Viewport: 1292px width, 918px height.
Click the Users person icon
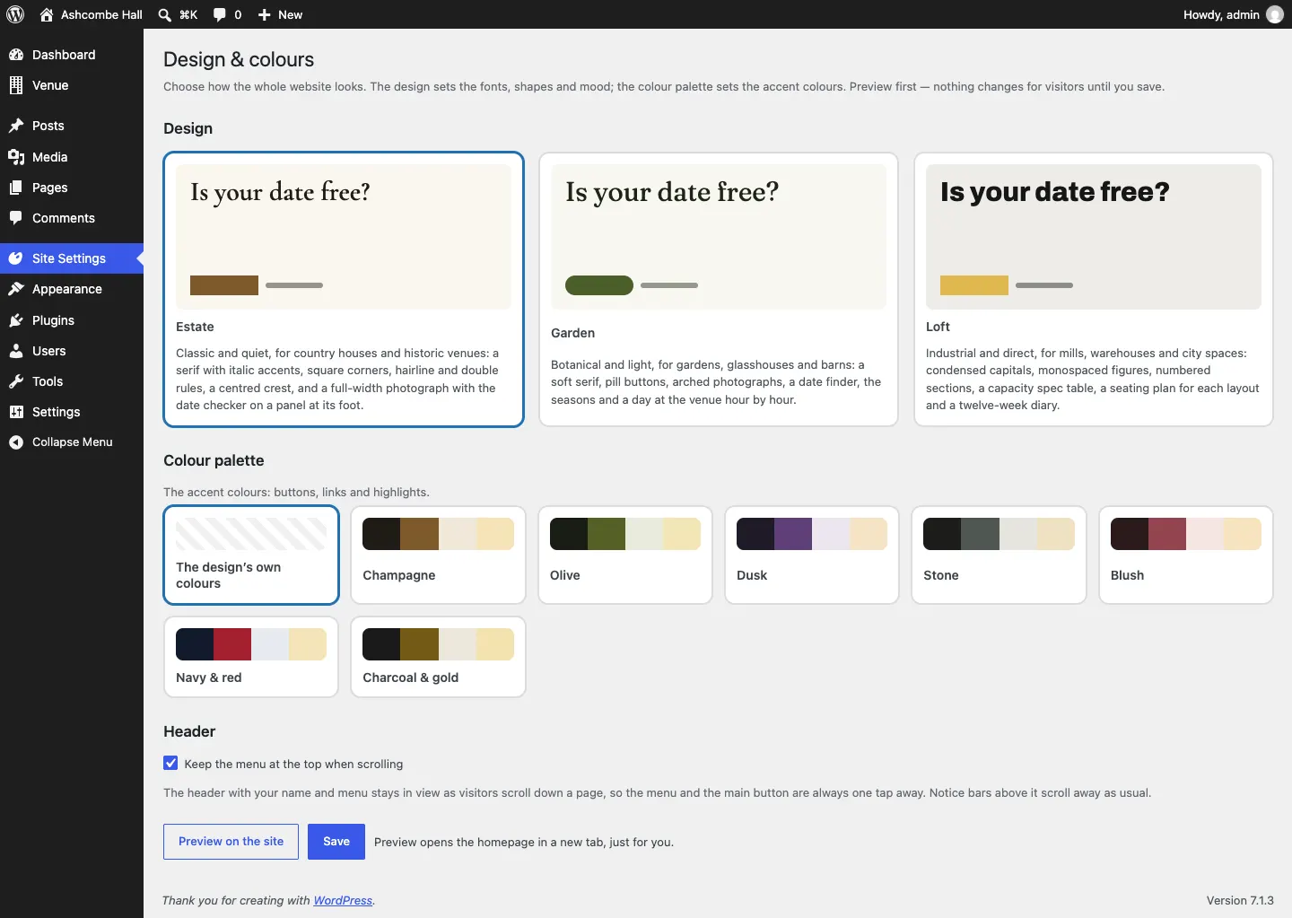click(16, 351)
